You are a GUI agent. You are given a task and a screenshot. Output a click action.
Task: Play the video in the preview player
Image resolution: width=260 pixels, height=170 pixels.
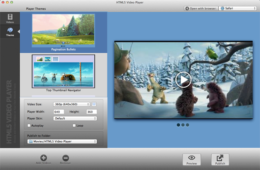(183, 80)
